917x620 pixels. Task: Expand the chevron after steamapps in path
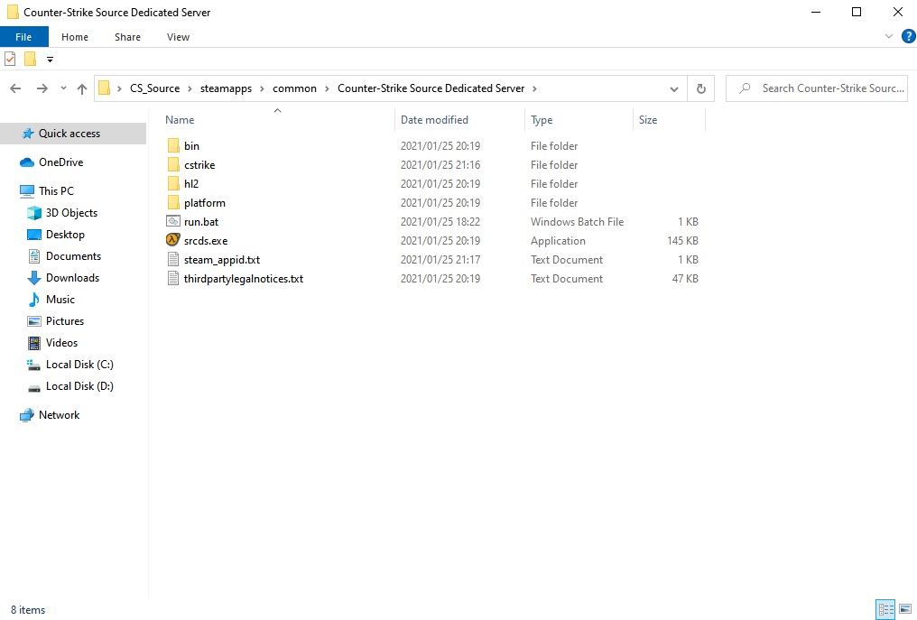[x=262, y=88]
